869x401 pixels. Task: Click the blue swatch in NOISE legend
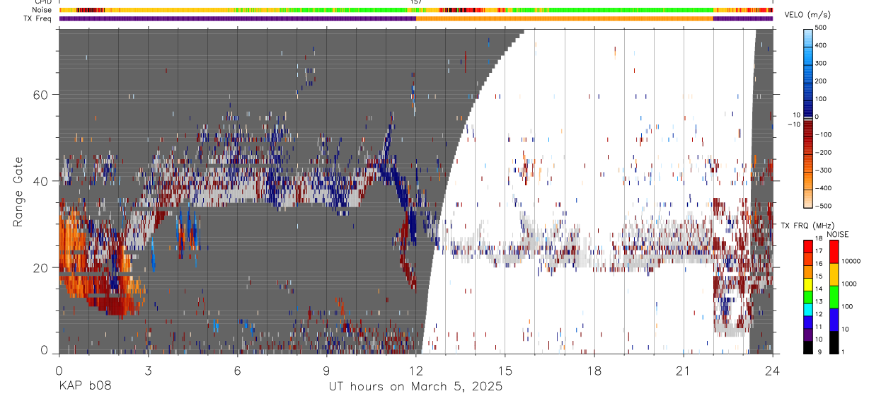[834, 320]
